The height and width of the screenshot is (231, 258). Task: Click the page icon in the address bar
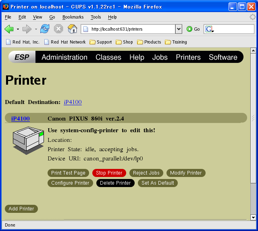[85, 29]
